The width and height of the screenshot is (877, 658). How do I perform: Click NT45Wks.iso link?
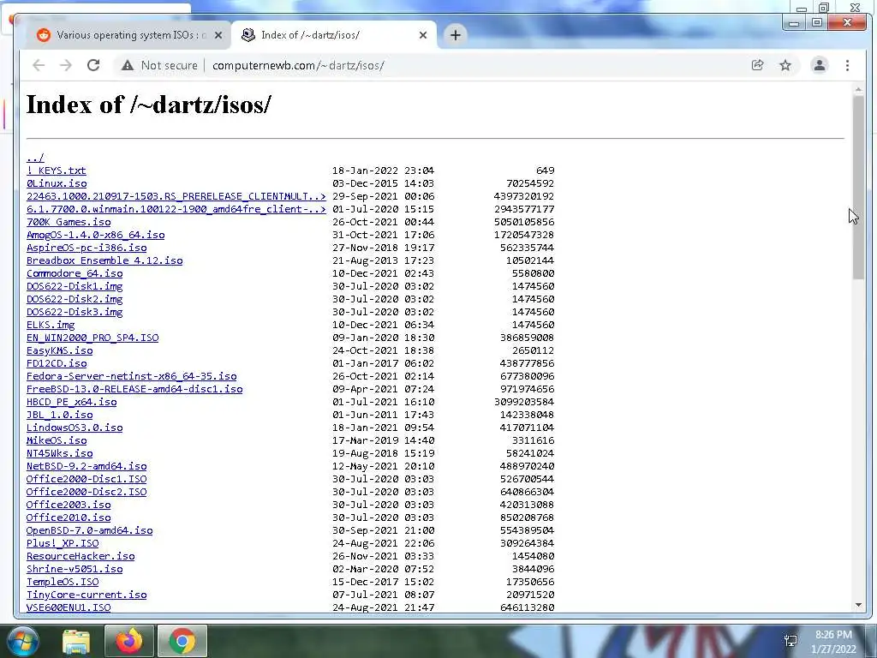click(x=59, y=454)
